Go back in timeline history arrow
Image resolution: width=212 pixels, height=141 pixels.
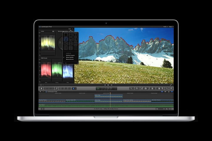coord(40,92)
